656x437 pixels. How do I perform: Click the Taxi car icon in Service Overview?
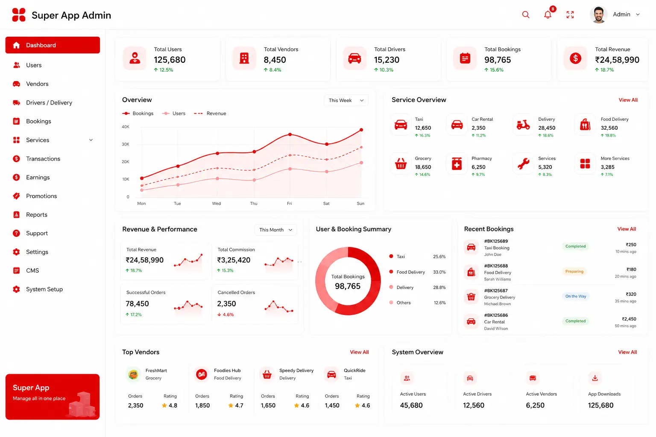point(401,125)
